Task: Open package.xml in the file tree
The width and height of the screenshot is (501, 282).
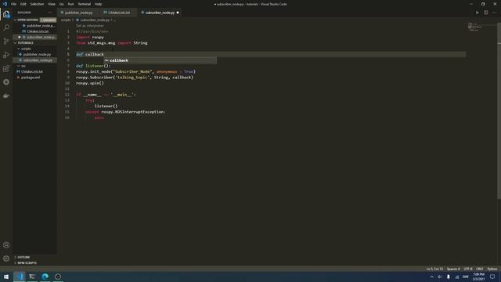Action: pyautogui.click(x=31, y=78)
